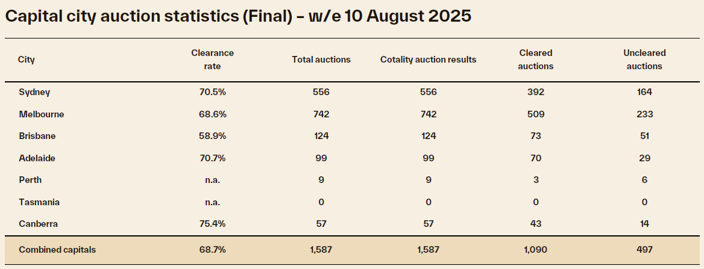Select the Total auctions column header
This screenshot has height=269, width=704.
(321, 60)
